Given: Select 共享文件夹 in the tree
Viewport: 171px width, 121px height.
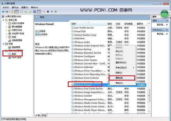Looking at the screenshot, I should pyautogui.click(x=17, y=30).
